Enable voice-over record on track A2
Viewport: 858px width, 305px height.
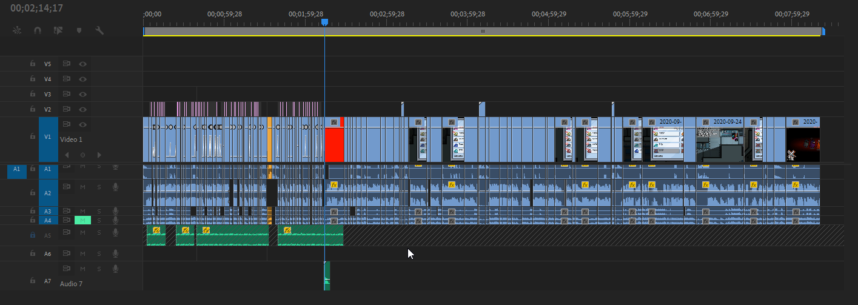(115, 192)
